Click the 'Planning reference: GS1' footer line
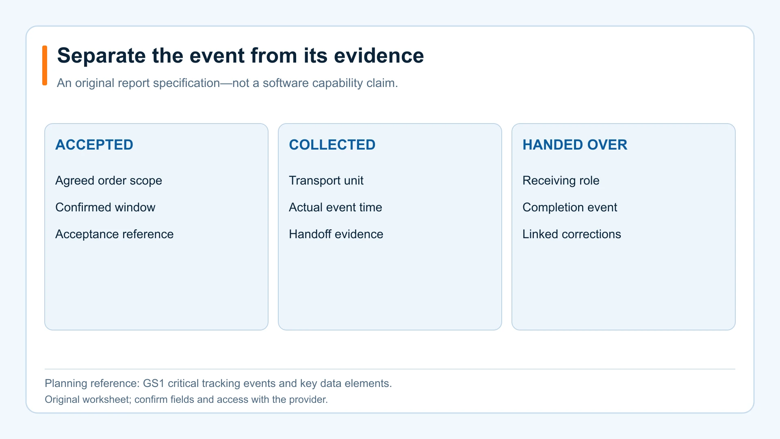This screenshot has height=439, width=780. 218,383
